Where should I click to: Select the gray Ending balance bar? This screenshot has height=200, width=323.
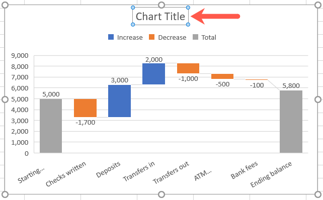point(291,122)
